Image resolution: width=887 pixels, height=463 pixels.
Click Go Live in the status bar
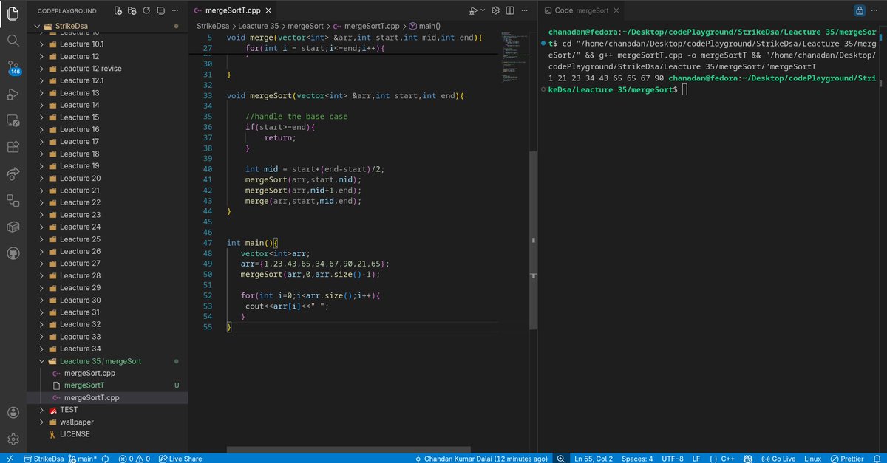(x=778, y=459)
